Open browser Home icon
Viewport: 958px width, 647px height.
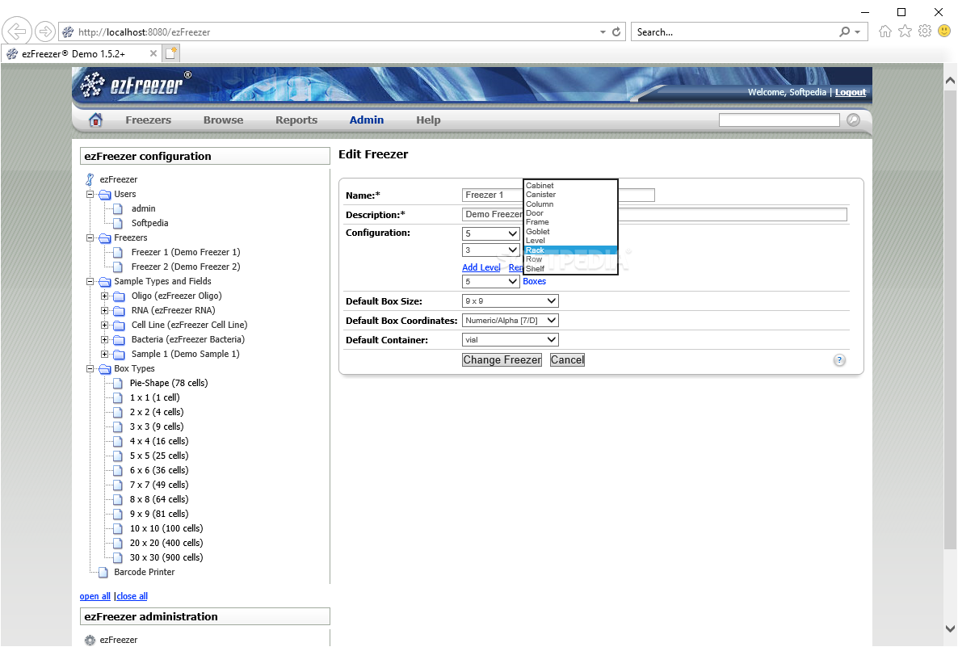(884, 32)
